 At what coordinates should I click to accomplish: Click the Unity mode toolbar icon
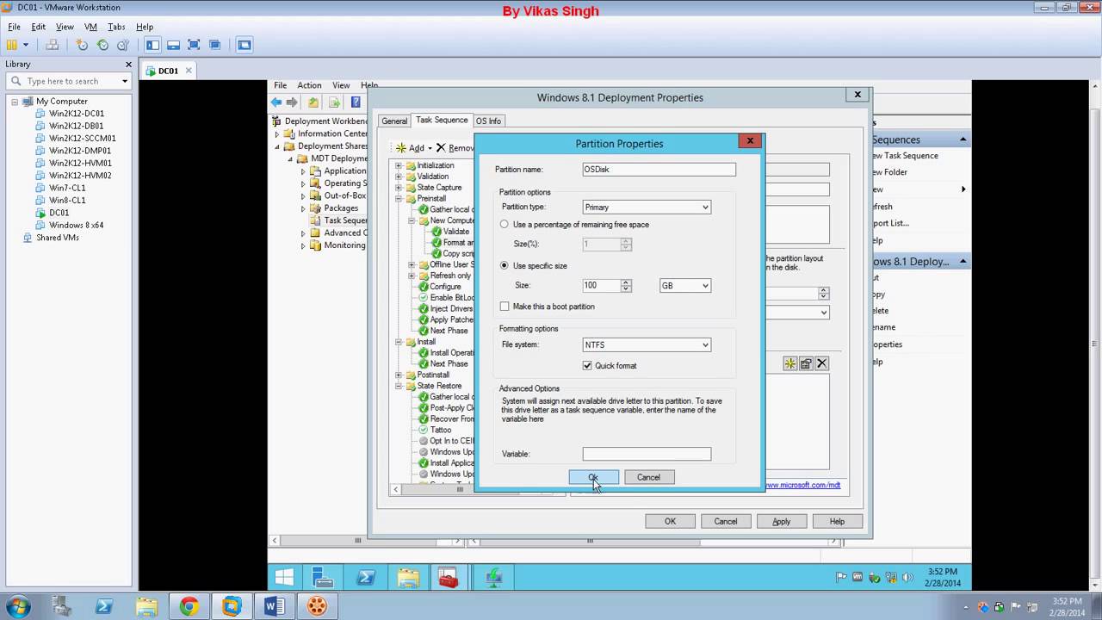[214, 45]
